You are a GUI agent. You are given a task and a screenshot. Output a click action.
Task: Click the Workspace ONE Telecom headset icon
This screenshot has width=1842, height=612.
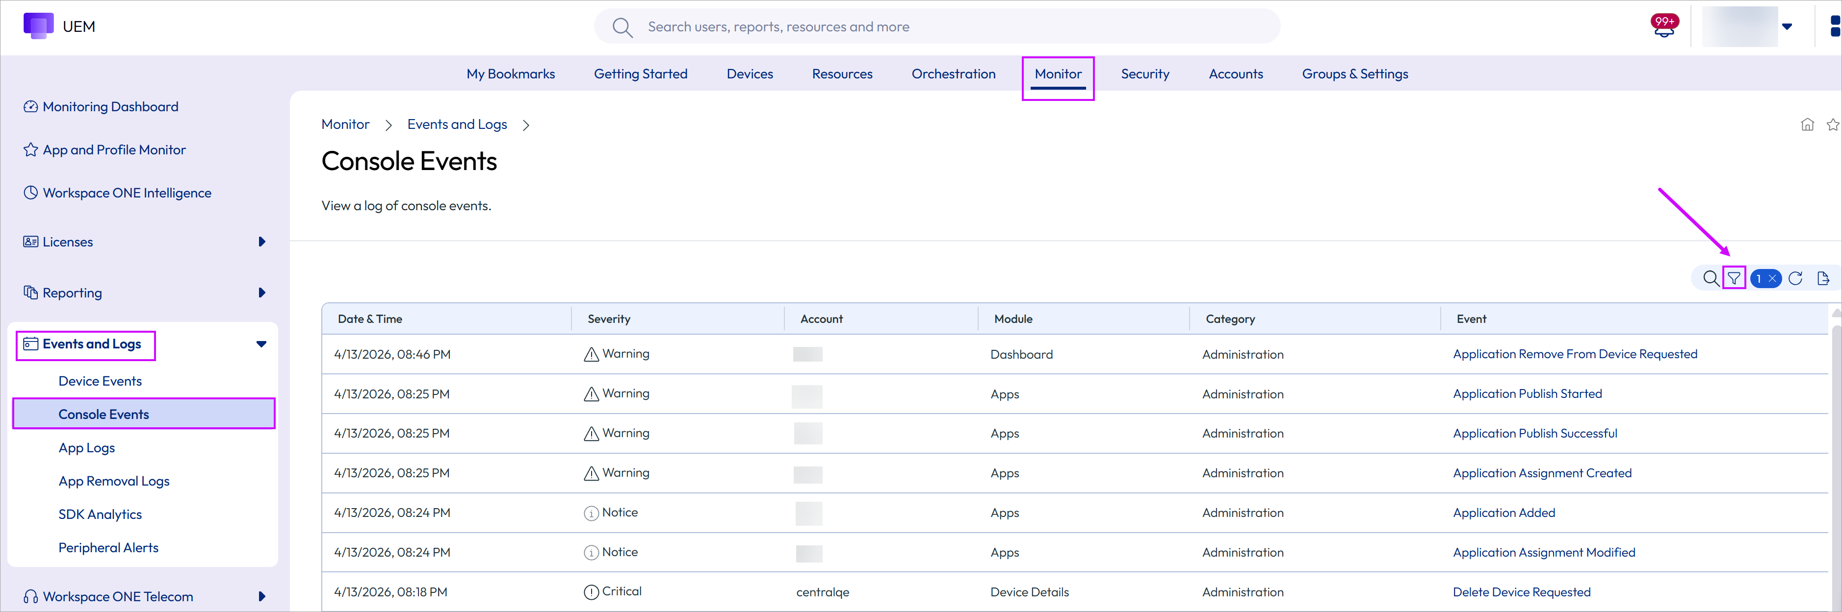click(31, 597)
